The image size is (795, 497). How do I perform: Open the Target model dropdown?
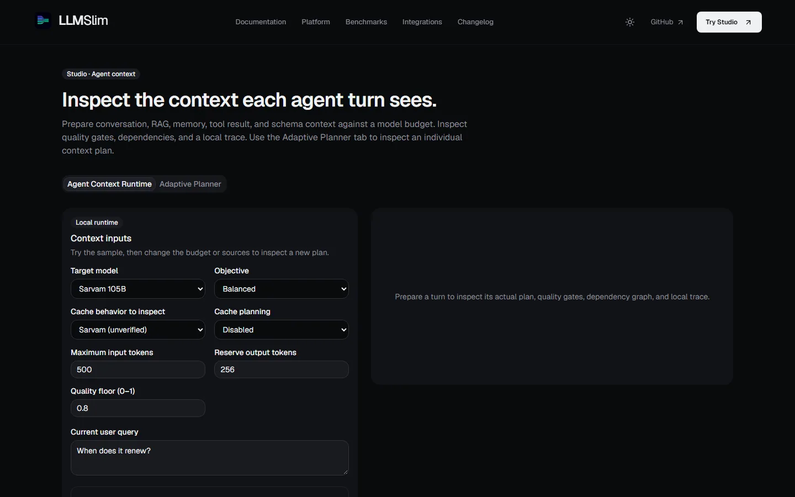point(138,289)
